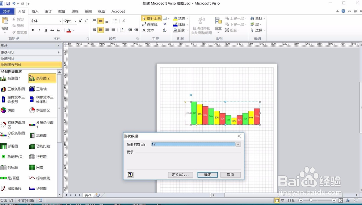
Task: Choose the 分段条形图 1 shape
Action: pyautogui.click(x=42, y=125)
